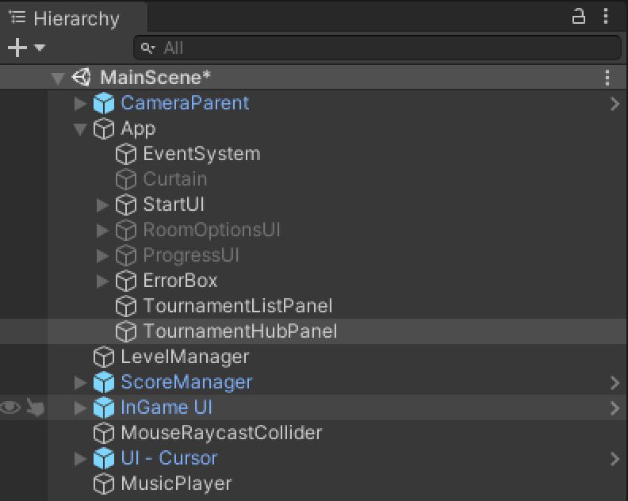Select the MusicPlayer object
Image resolution: width=628 pixels, height=501 pixels.
coord(175,484)
